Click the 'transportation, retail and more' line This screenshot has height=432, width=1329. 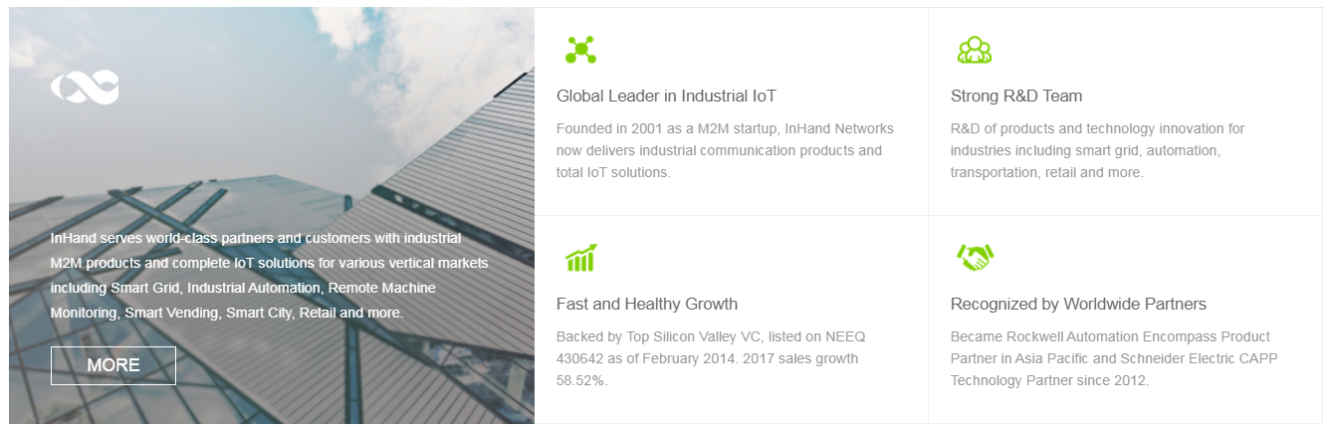pos(1046,172)
